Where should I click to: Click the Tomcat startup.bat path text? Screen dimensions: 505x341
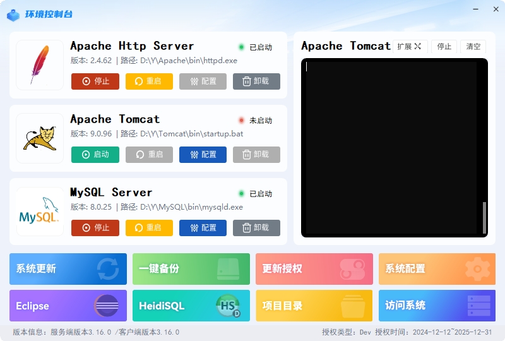182,134
